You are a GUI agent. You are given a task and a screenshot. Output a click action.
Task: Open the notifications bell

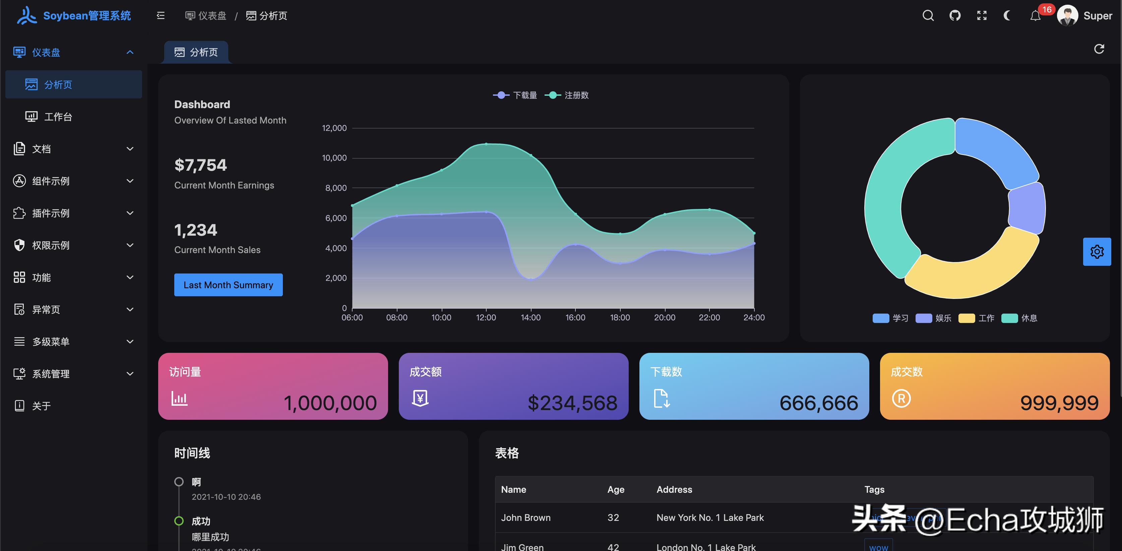pos(1035,16)
